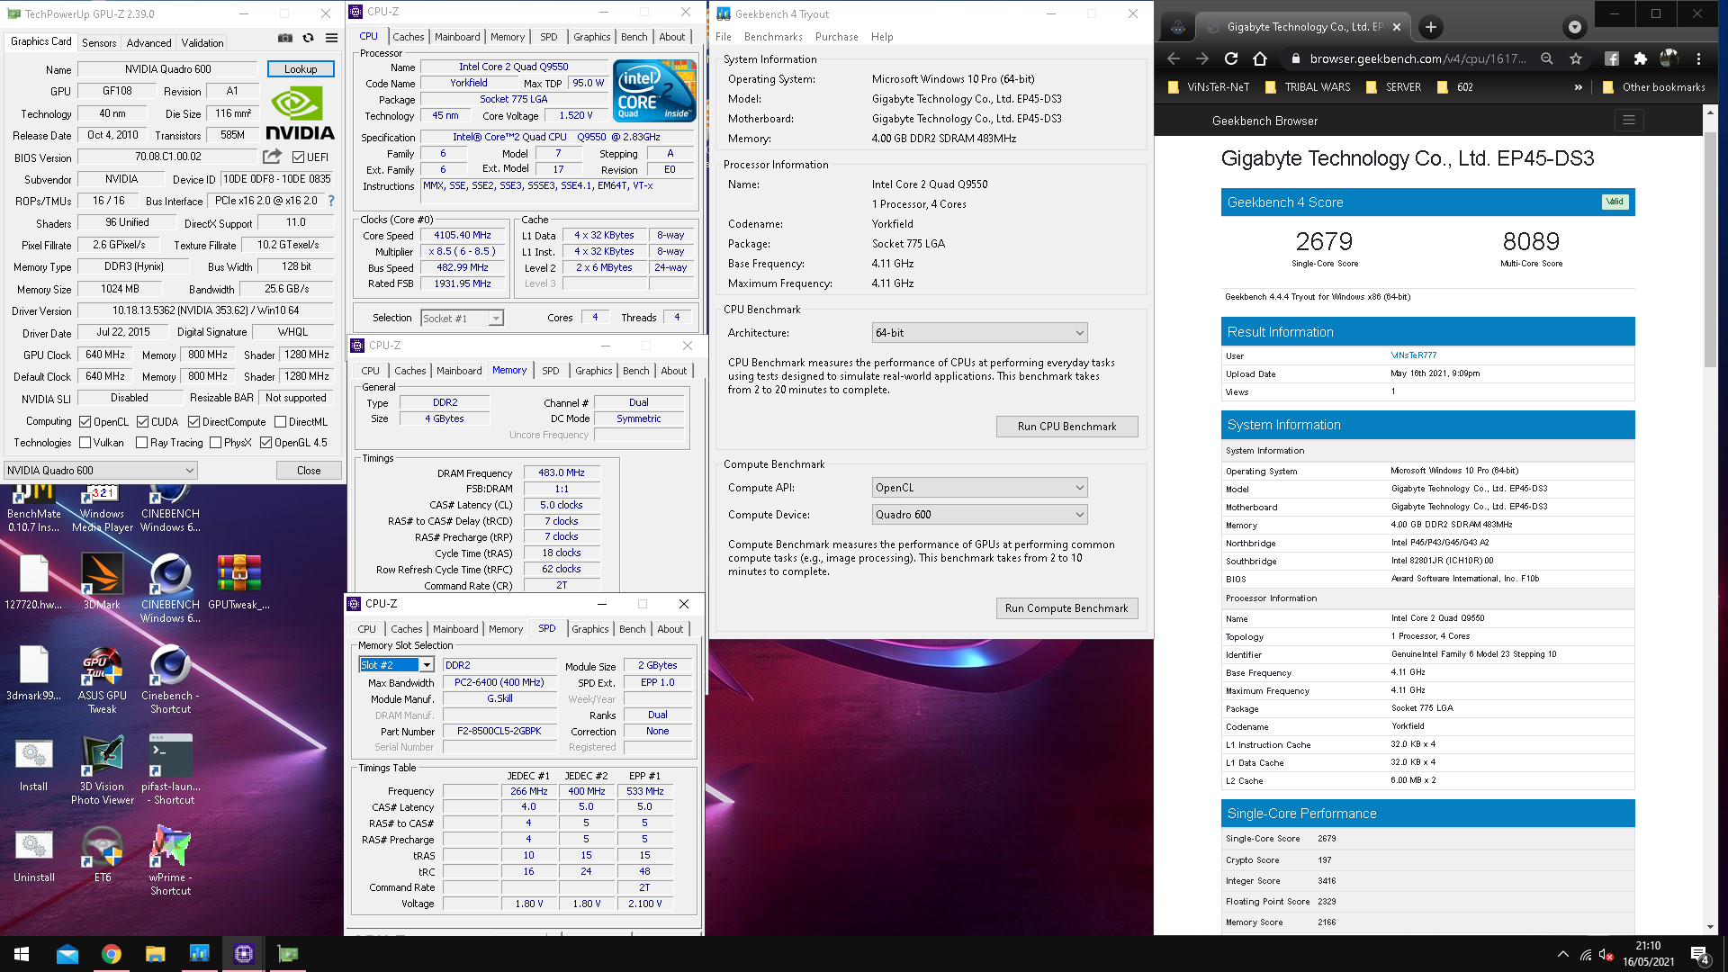This screenshot has width=1728, height=972.
Task: Click the browser reload icon
Action: (x=1230, y=58)
